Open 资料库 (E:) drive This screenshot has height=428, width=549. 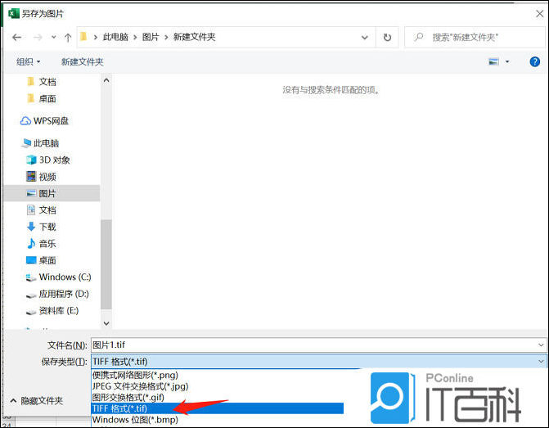coord(58,311)
